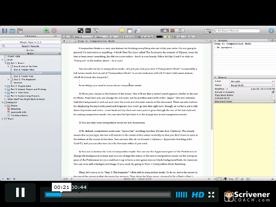Click the blue Inspector info icon

pos(271,30)
